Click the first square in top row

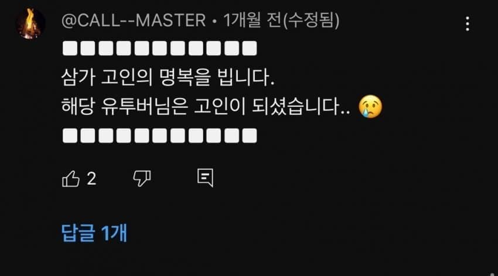pos(70,48)
